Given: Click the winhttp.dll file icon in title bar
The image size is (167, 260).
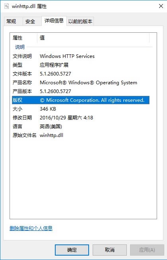Looking at the screenshot, I should [7, 6].
